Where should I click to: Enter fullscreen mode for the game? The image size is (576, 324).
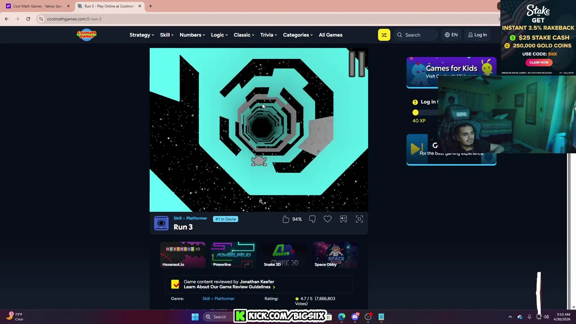tap(359, 219)
